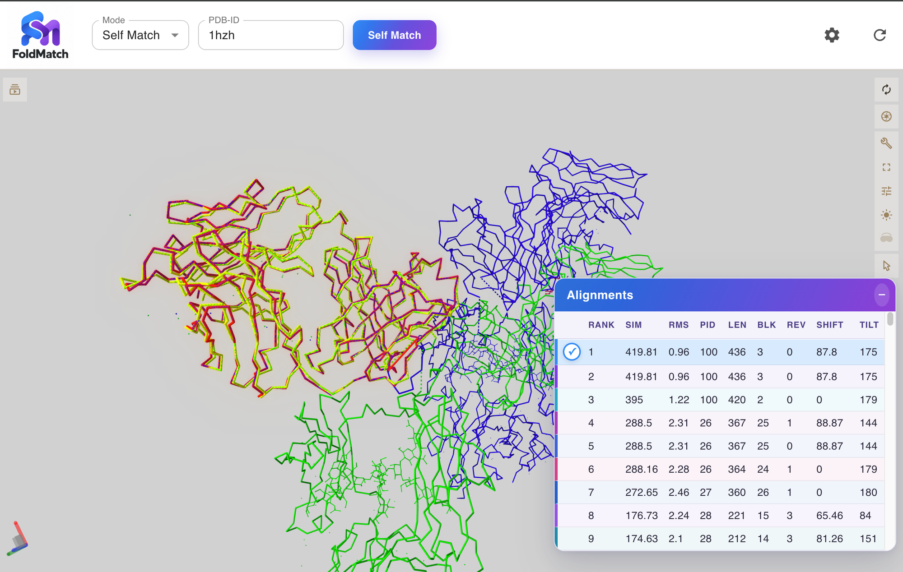Click the REV column header

(x=796, y=325)
